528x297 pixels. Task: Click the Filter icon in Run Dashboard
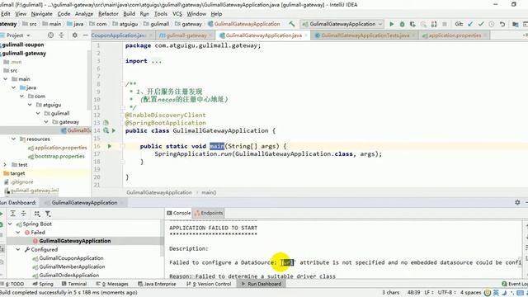click(48, 214)
